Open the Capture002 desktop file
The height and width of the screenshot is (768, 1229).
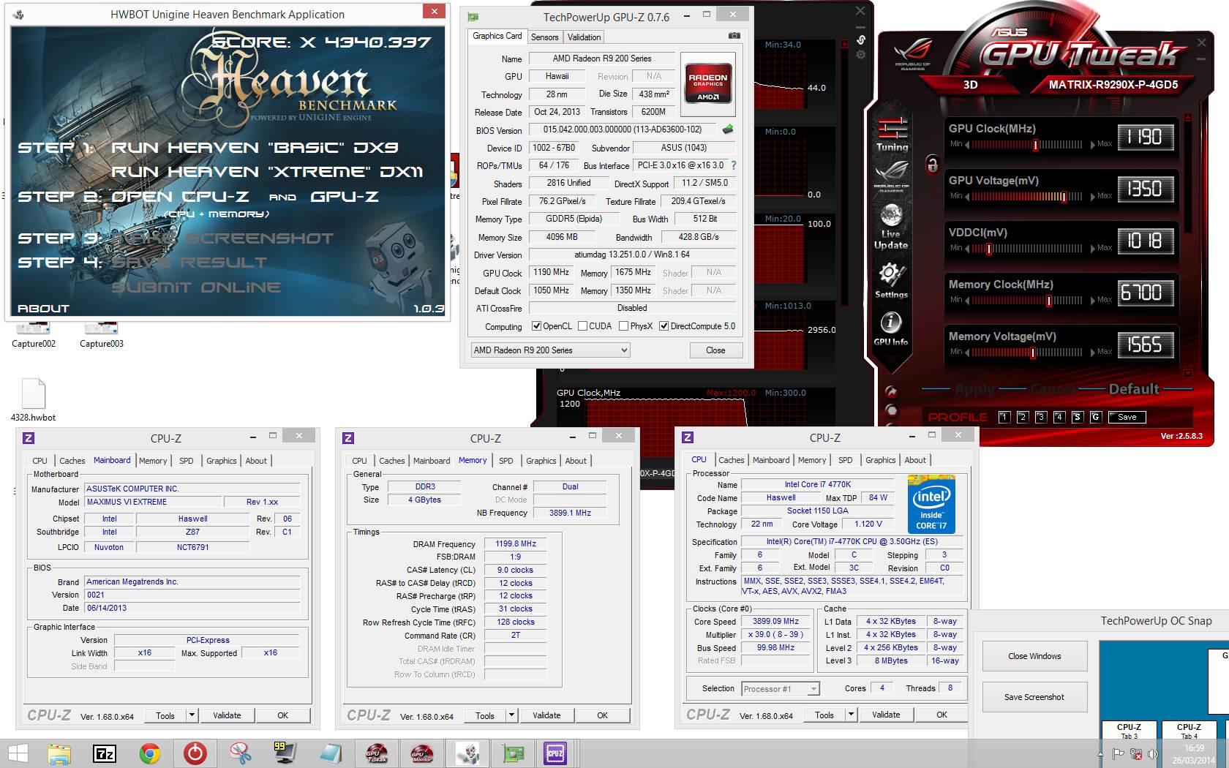pyautogui.click(x=33, y=336)
